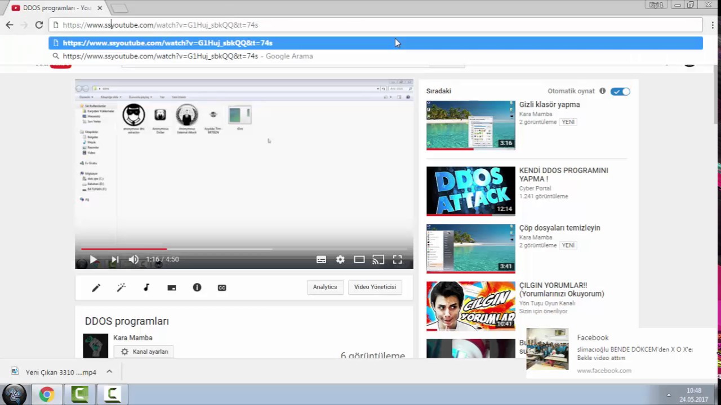Show autoplay info icon
The height and width of the screenshot is (405, 721).
click(x=603, y=91)
